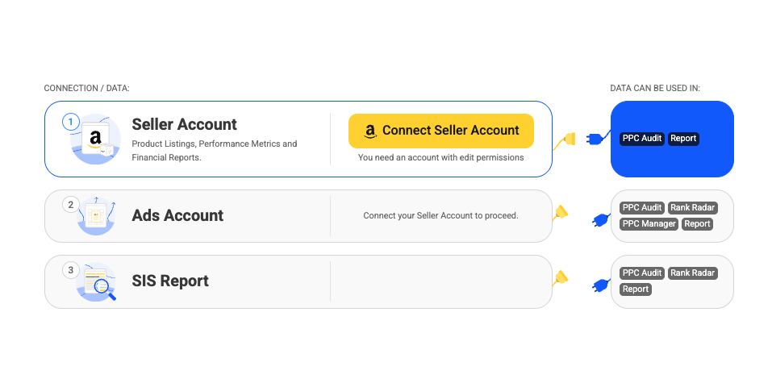This screenshot has height=383, width=772.
Task: Click the Ads Account chart illustration
Action: (x=97, y=215)
